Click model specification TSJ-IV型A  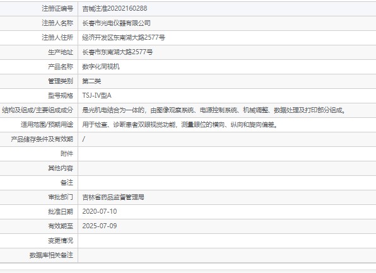click(x=97, y=96)
